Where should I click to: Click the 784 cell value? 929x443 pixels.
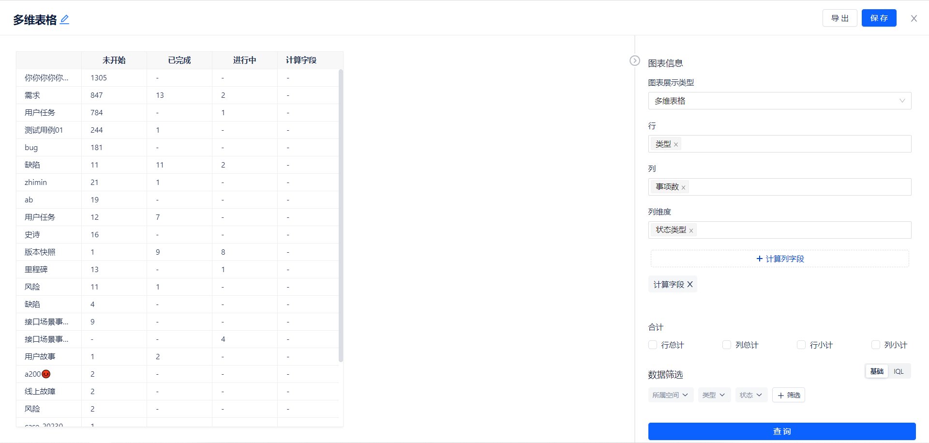pos(97,112)
